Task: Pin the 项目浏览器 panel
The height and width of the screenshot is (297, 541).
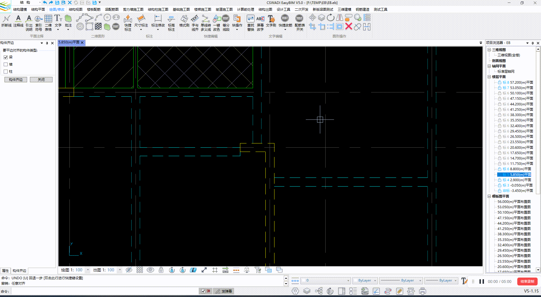Action: (533, 43)
